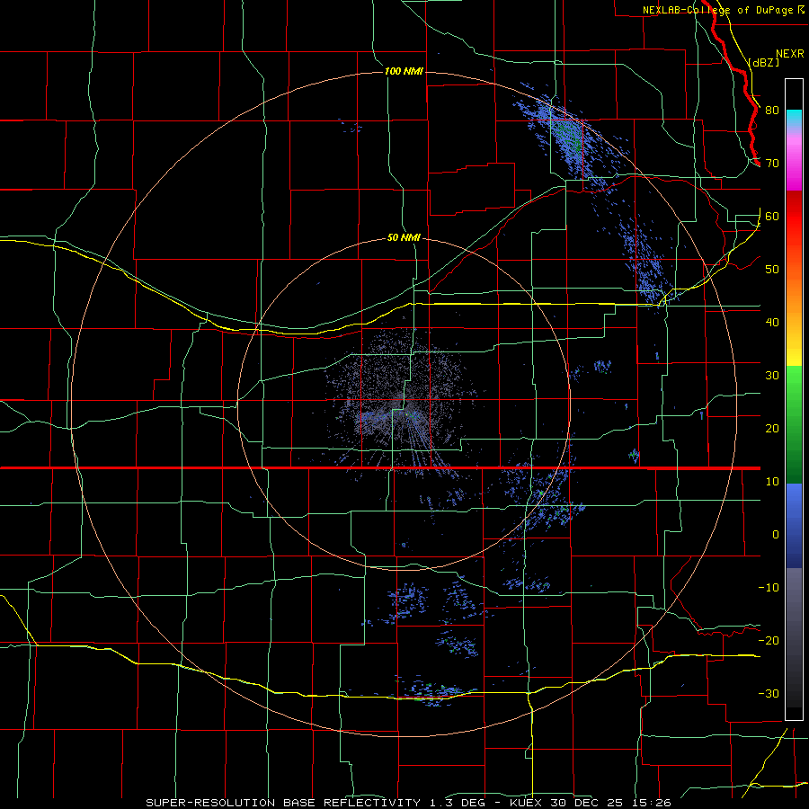Click the [dBZ] units label
This screenshot has height=809, width=809.
pos(764,62)
